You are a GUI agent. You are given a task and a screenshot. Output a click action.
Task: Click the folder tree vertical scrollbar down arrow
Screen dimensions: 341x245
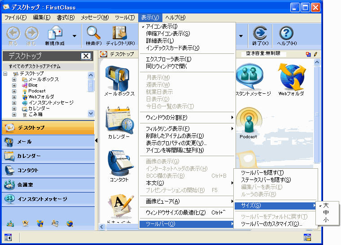pyautogui.click(x=91, y=114)
